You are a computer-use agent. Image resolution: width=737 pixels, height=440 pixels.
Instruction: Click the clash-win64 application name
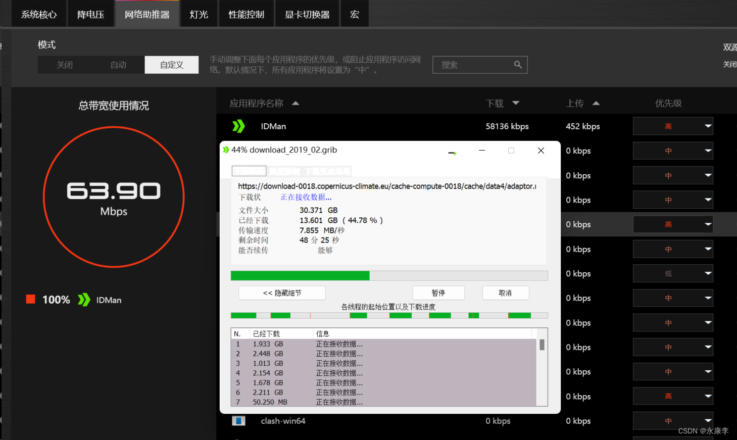click(x=283, y=421)
